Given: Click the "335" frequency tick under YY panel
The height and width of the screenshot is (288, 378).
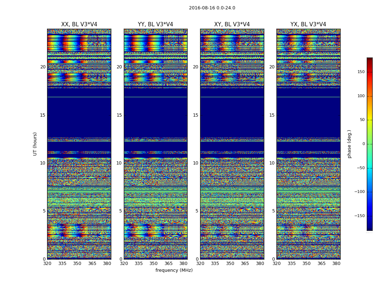Looking at the screenshot, I should [x=139, y=264].
